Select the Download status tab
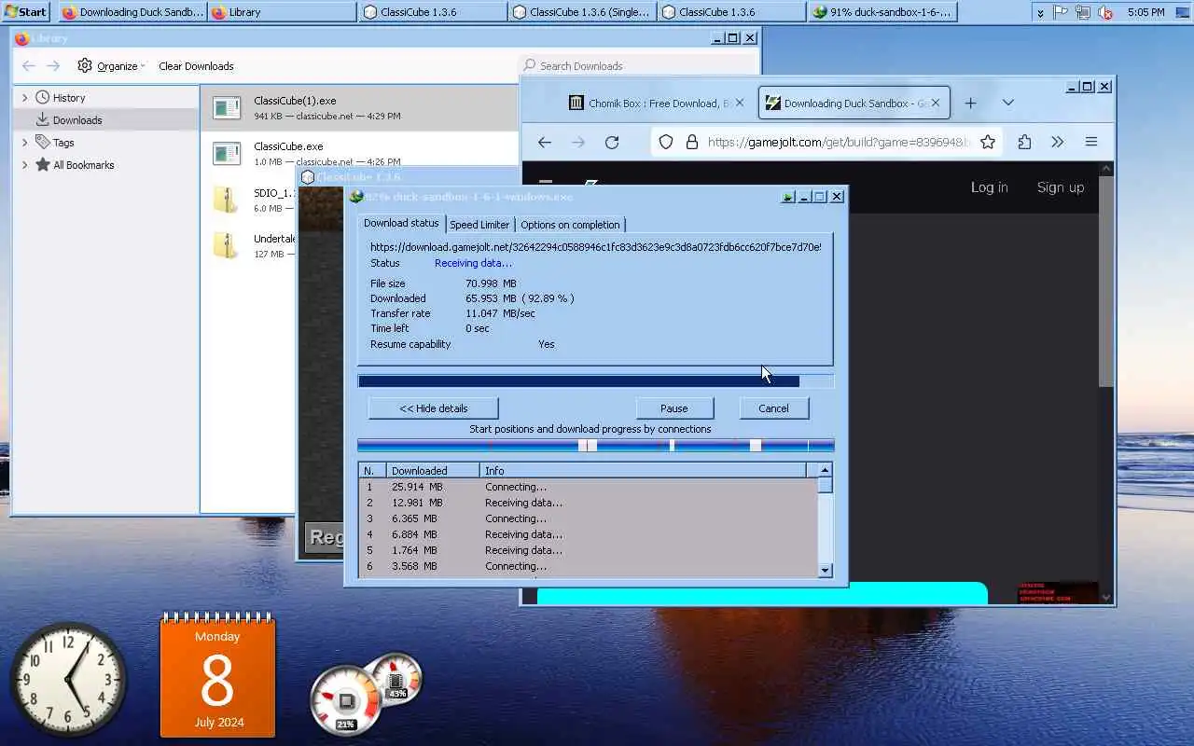The image size is (1194, 746). coord(401,223)
